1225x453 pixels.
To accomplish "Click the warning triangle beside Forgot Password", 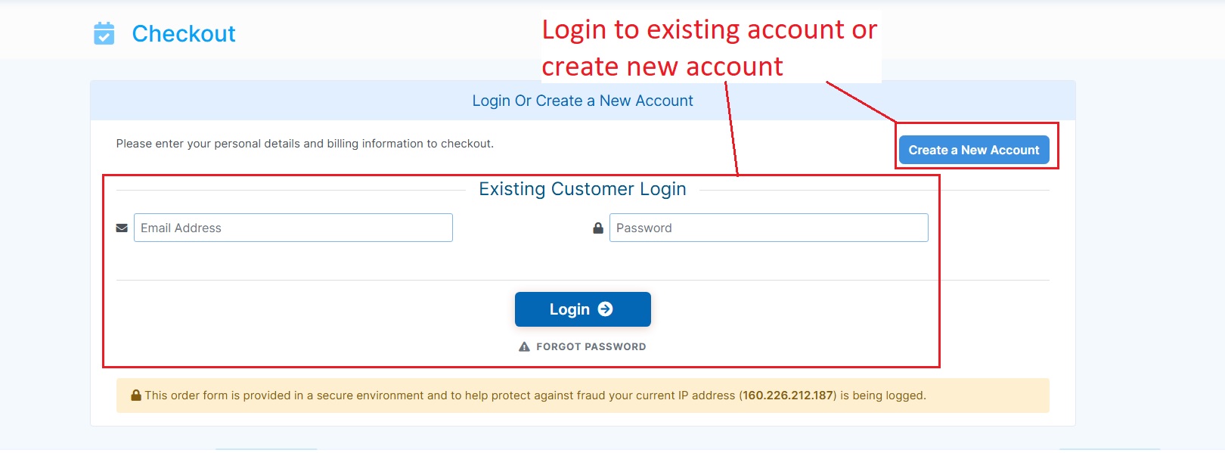I will click(x=524, y=346).
